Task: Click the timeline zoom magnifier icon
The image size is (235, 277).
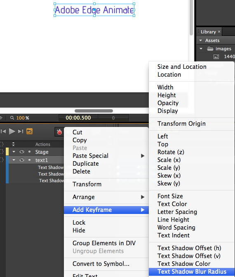Action: click(x=12, y=118)
